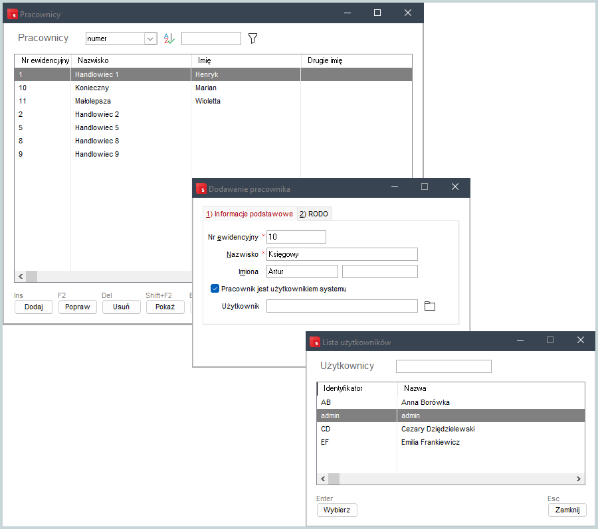Select employee row 'Konieczny'
This screenshot has width=598, height=529.
[x=213, y=88]
